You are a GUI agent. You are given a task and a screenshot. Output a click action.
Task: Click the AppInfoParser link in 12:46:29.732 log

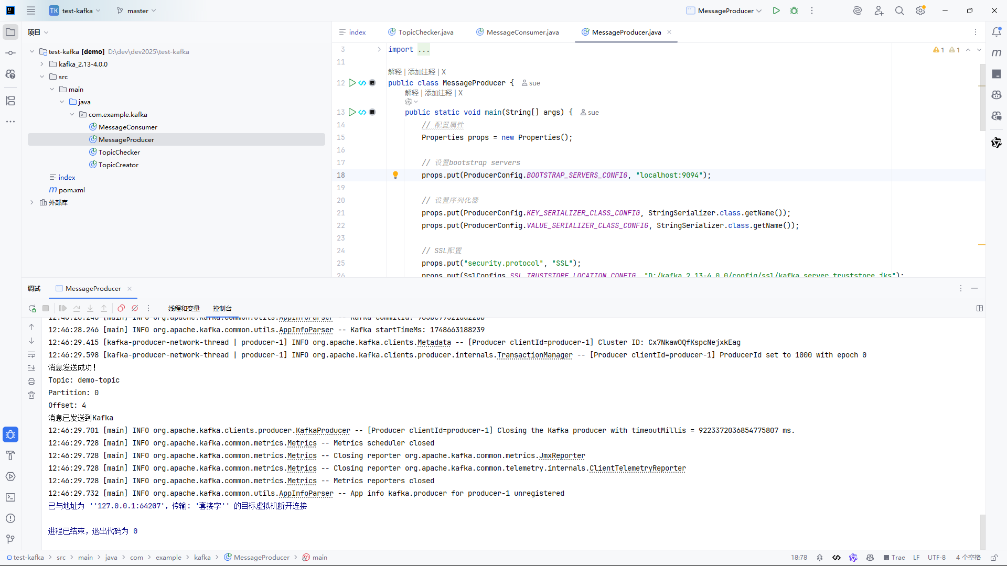click(x=306, y=493)
